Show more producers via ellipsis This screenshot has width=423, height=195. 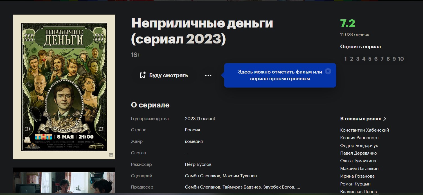pos(298,187)
